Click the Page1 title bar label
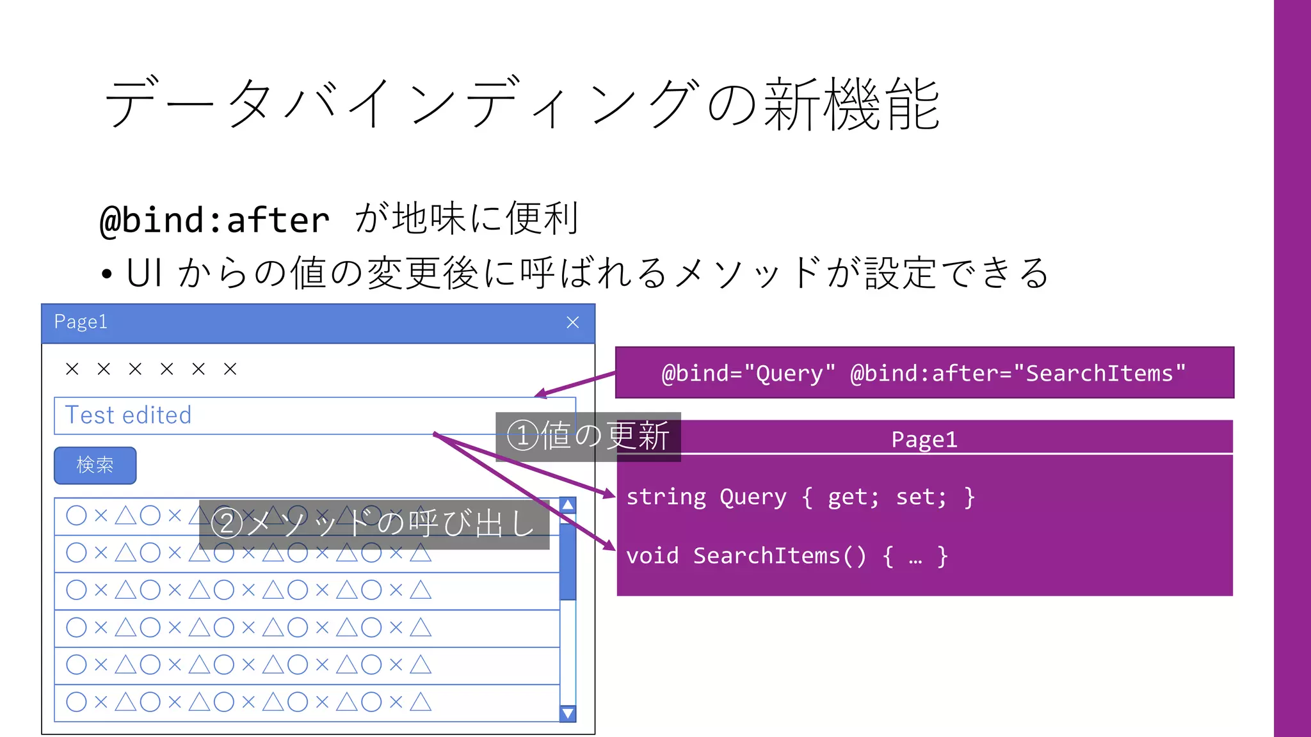Viewport: 1311px width, 737px height. 81,322
